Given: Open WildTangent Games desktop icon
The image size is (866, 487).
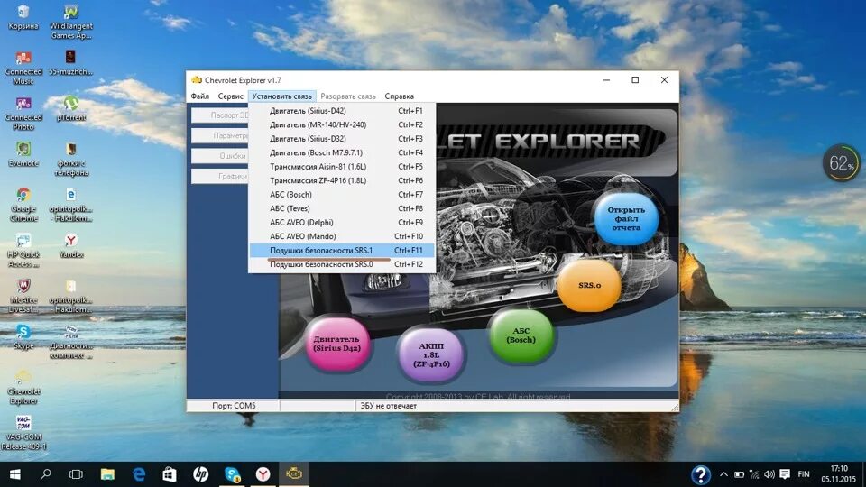Looking at the screenshot, I should 70,22.
